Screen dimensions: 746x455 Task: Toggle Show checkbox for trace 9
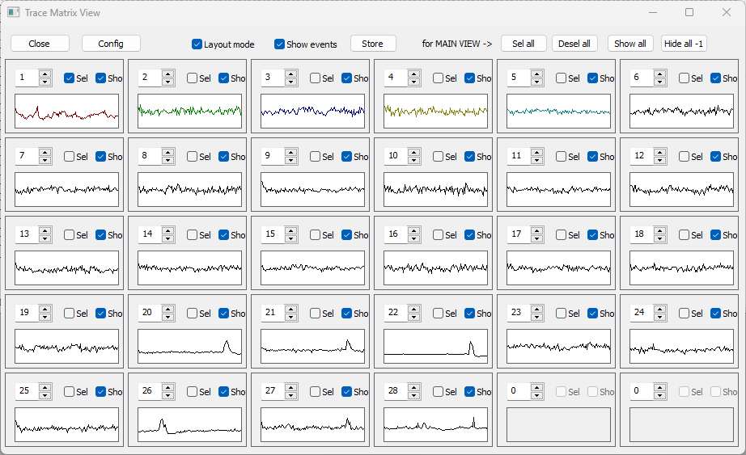coord(347,157)
